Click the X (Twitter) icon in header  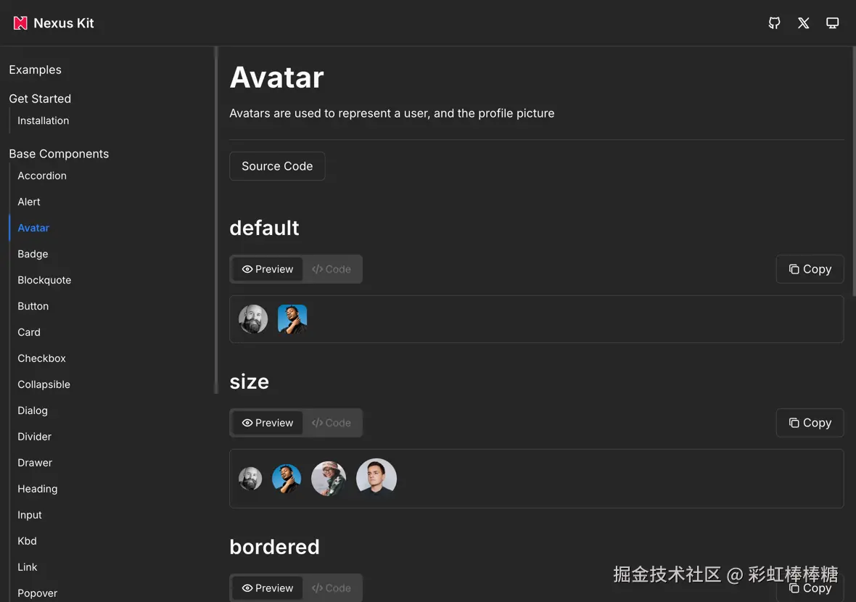click(x=803, y=23)
